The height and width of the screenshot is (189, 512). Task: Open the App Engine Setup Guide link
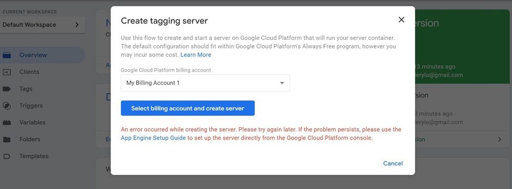153,138
